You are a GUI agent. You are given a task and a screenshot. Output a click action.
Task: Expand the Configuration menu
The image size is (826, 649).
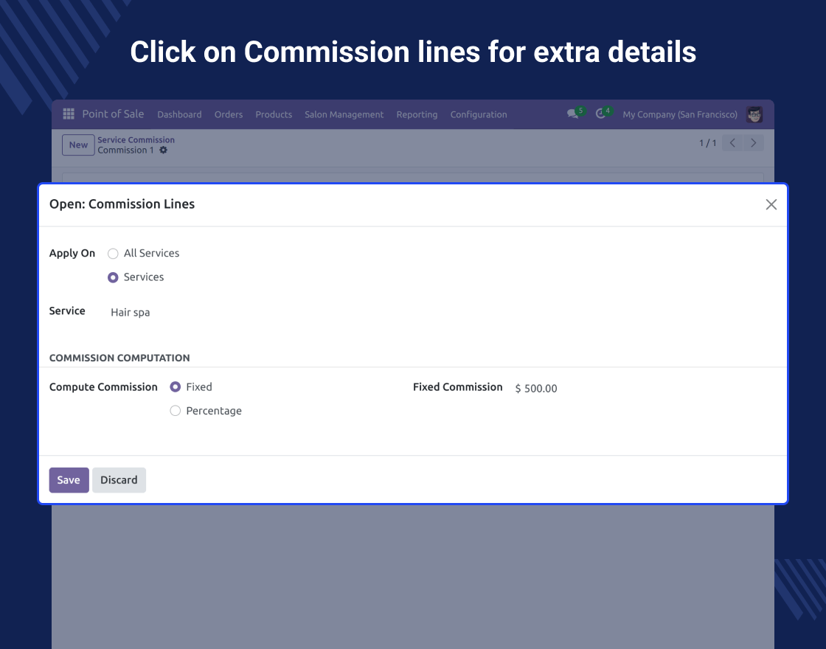(x=479, y=114)
